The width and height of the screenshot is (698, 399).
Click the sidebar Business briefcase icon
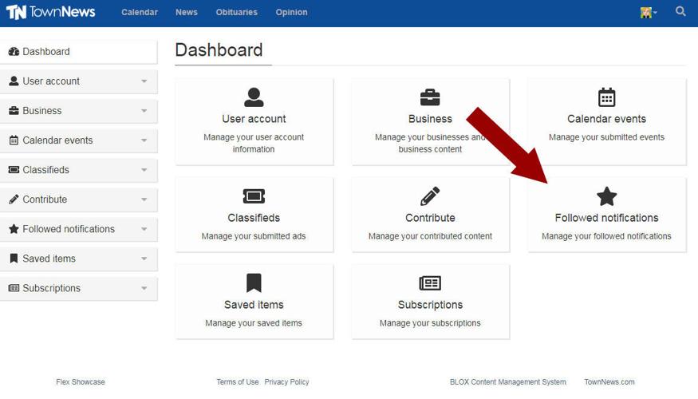pyautogui.click(x=14, y=110)
